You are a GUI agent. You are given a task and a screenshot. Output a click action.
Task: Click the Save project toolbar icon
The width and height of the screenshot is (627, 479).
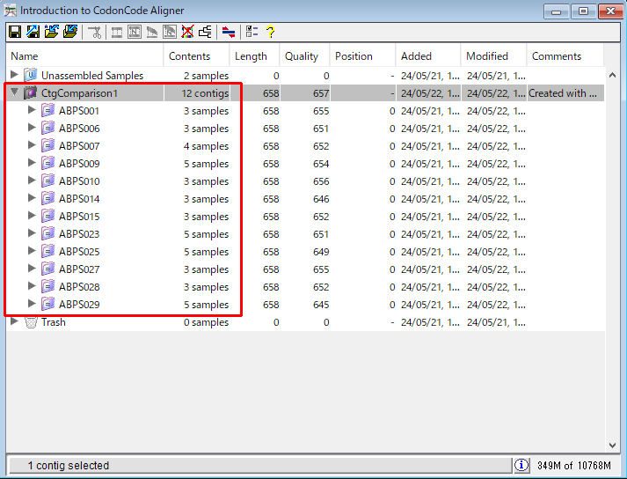pyautogui.click(x=15, y=33)
